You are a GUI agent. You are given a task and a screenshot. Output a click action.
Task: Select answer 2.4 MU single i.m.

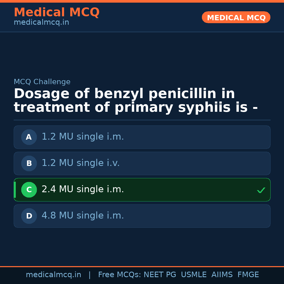coord(83,189)
